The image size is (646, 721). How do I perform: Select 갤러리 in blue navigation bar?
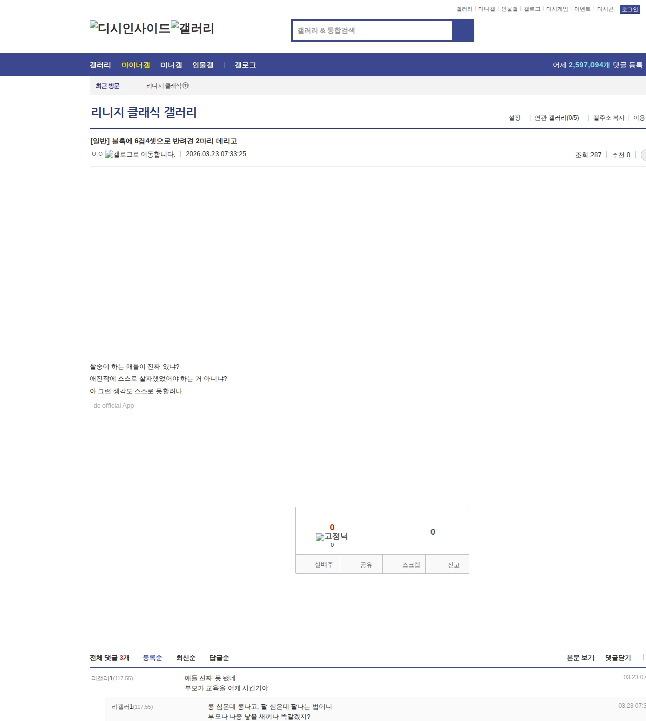[x=100, y=65]
